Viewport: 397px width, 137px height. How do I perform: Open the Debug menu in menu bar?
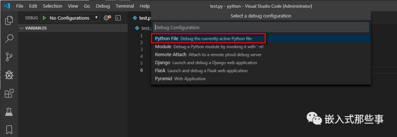[x=103, y=6]
